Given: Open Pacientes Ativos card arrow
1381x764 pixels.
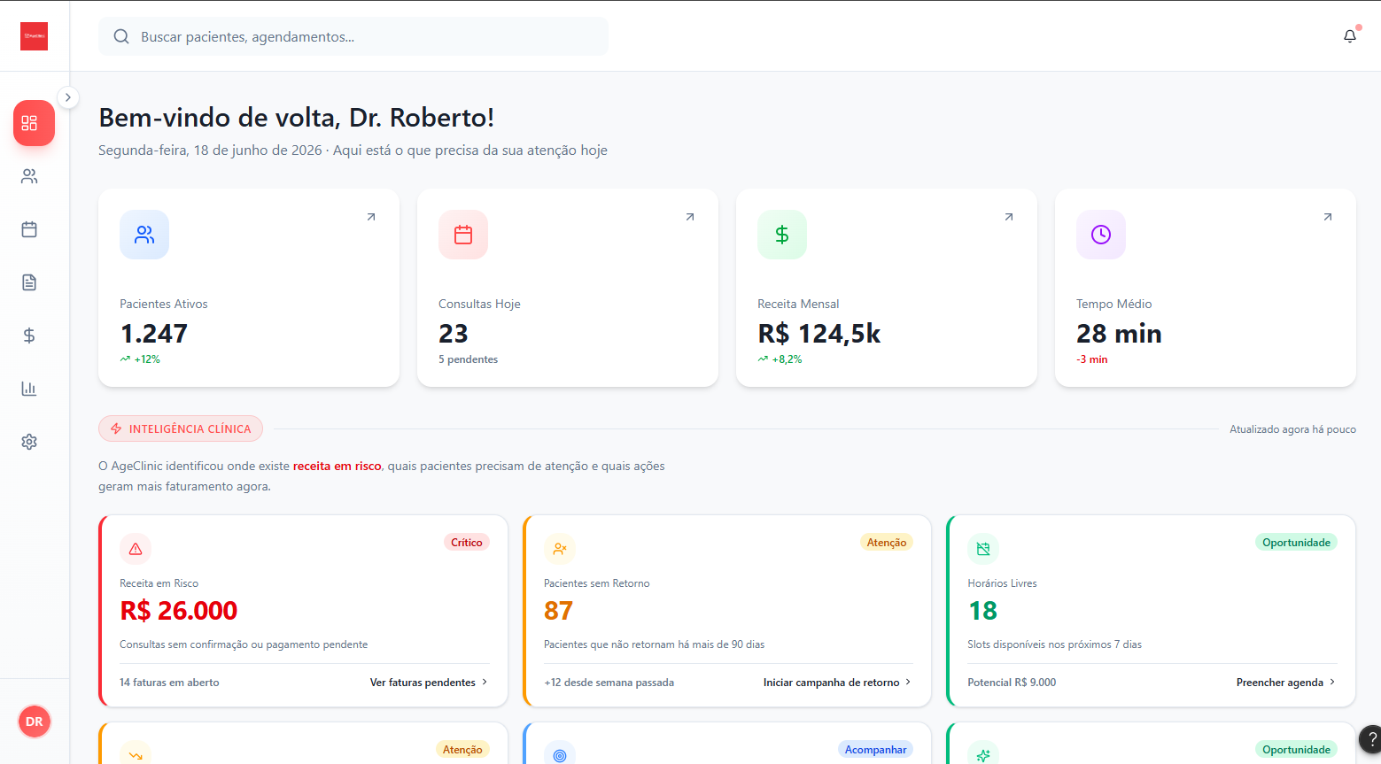Looking at the screenshot, I should pyautogui.click(x=371, y=217).
